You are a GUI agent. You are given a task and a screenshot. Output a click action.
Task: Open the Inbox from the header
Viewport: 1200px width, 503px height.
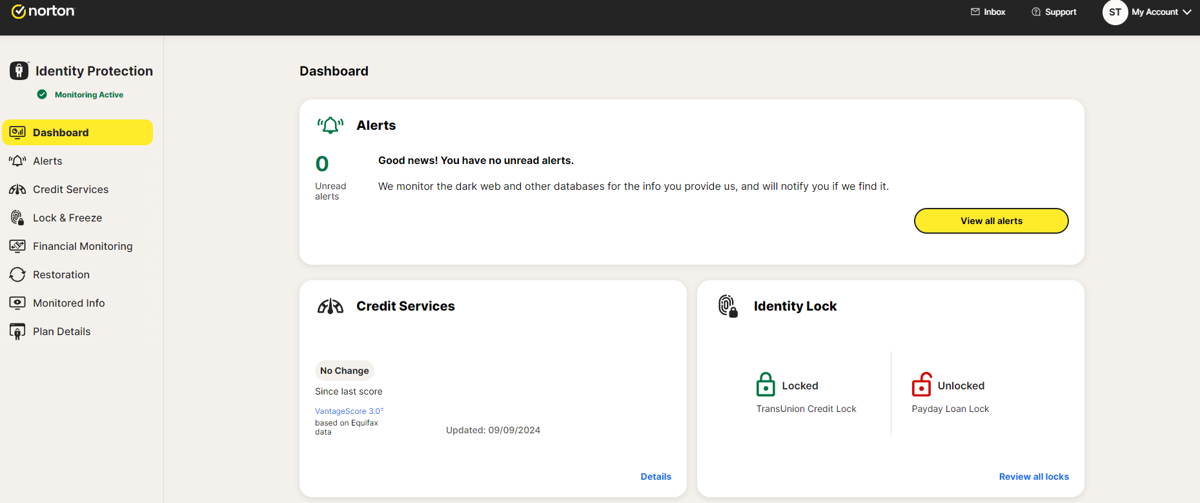pos(988,12)
